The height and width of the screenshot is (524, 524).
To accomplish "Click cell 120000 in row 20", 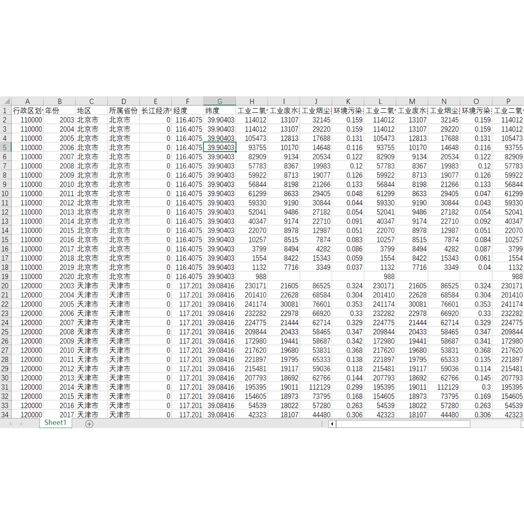I will coord(27,286).
